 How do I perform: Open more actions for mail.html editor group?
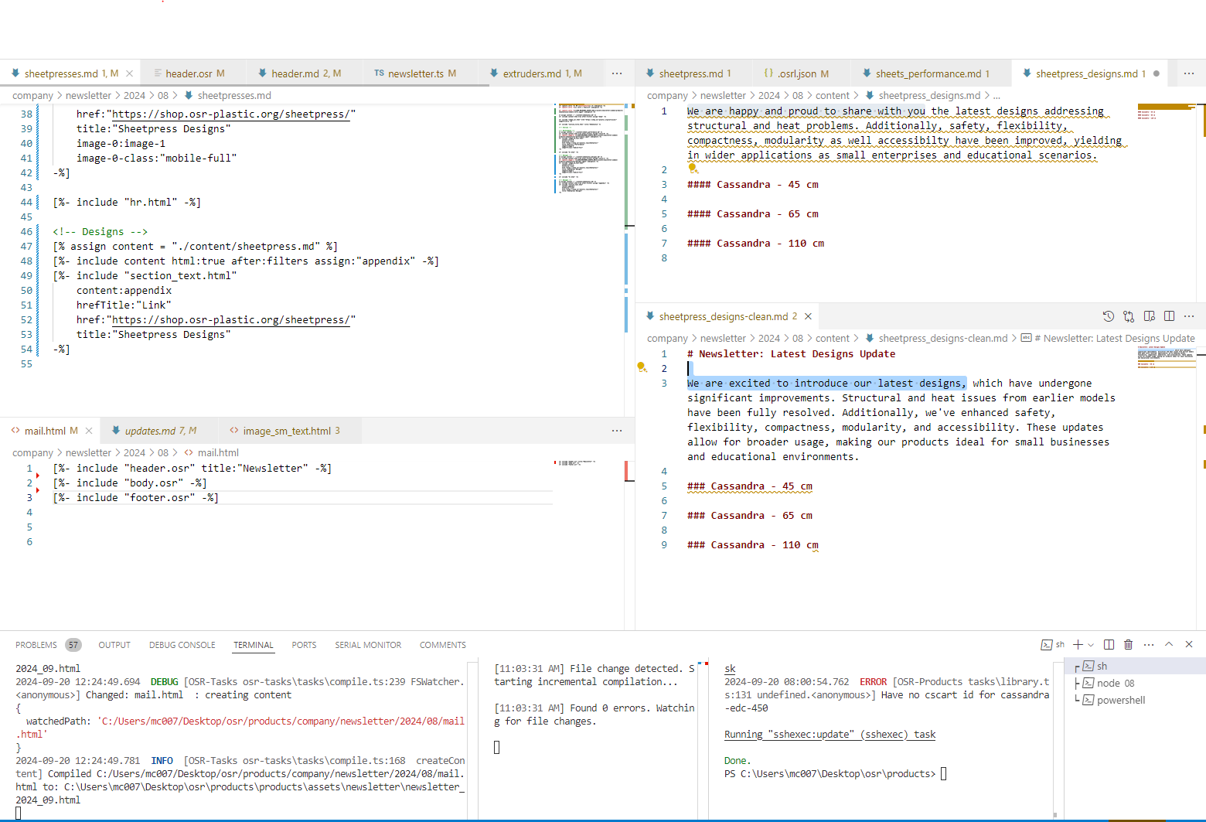pos(616,431)
